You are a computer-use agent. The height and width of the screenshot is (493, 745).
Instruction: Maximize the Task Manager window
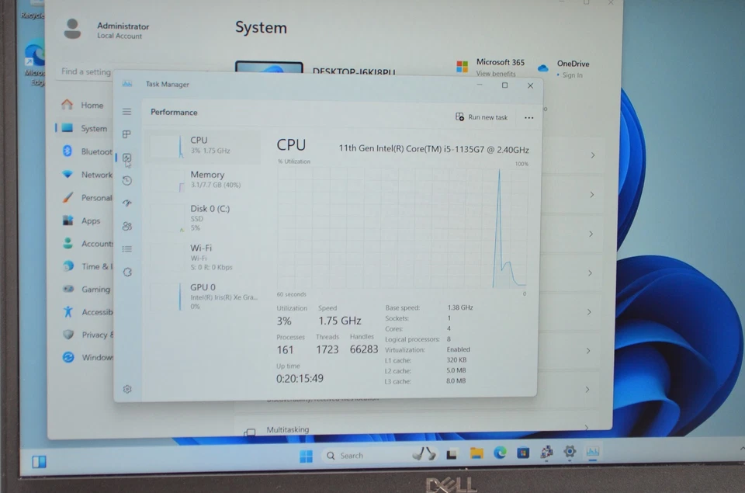504,85
